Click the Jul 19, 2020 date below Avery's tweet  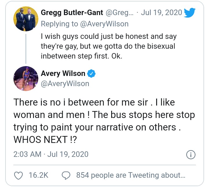(x=68, y=154)
